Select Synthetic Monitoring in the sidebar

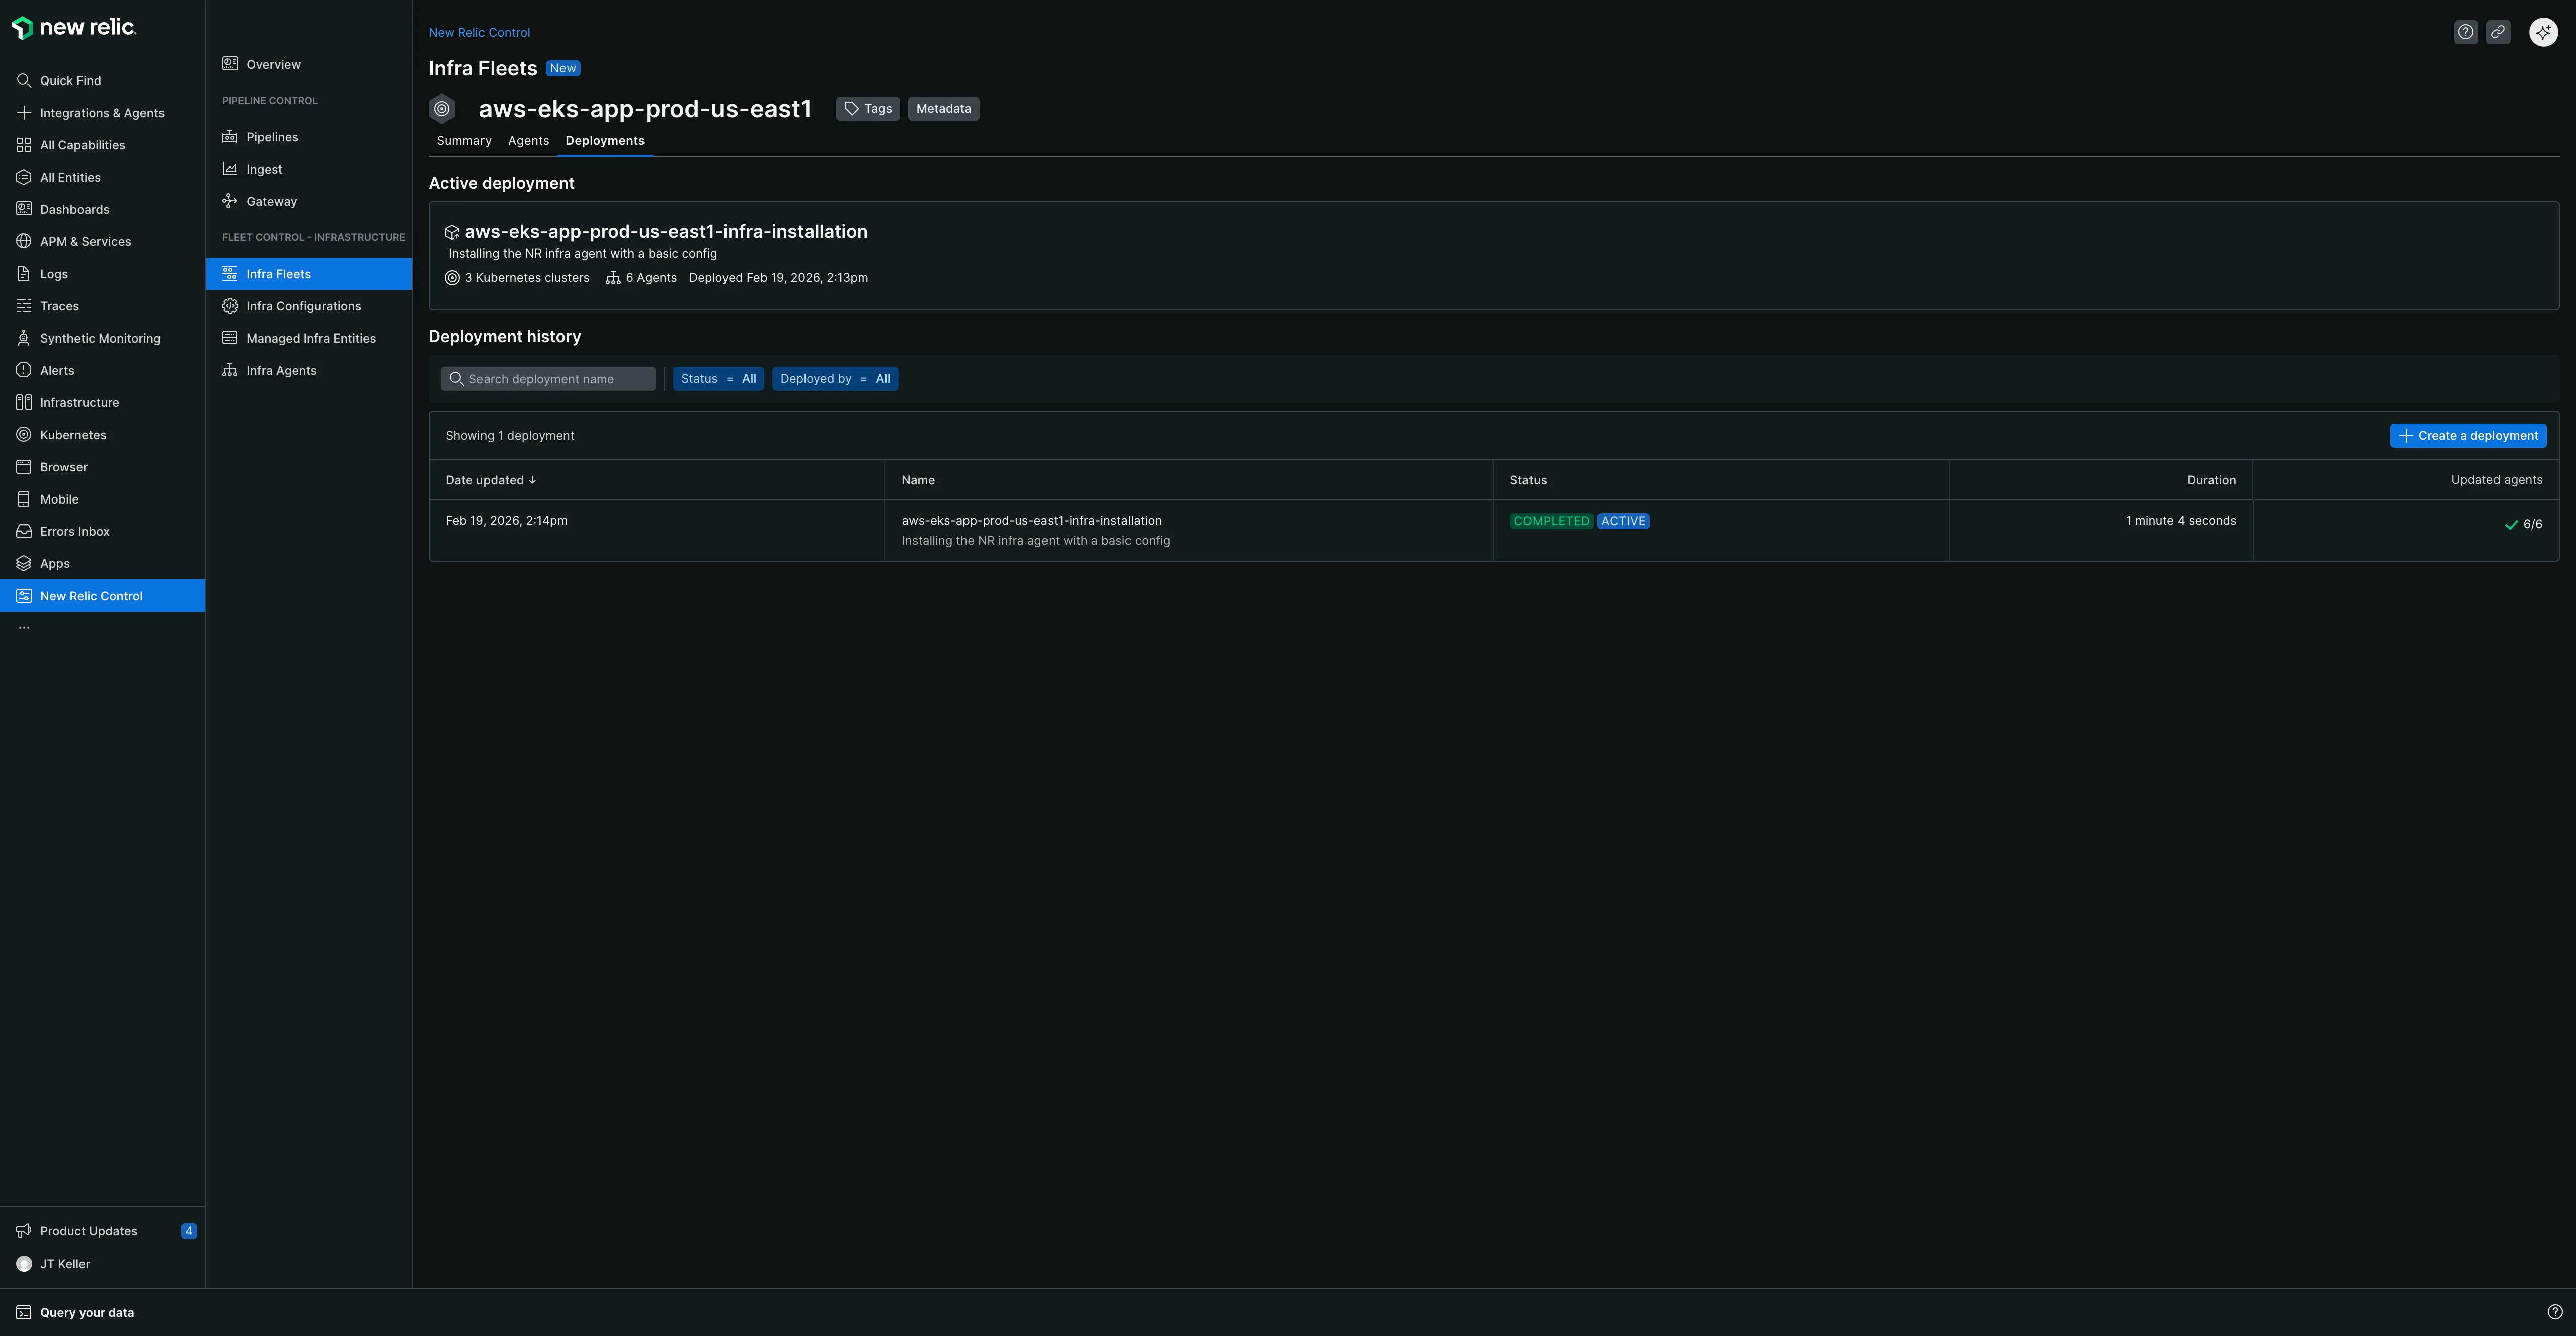99,338
